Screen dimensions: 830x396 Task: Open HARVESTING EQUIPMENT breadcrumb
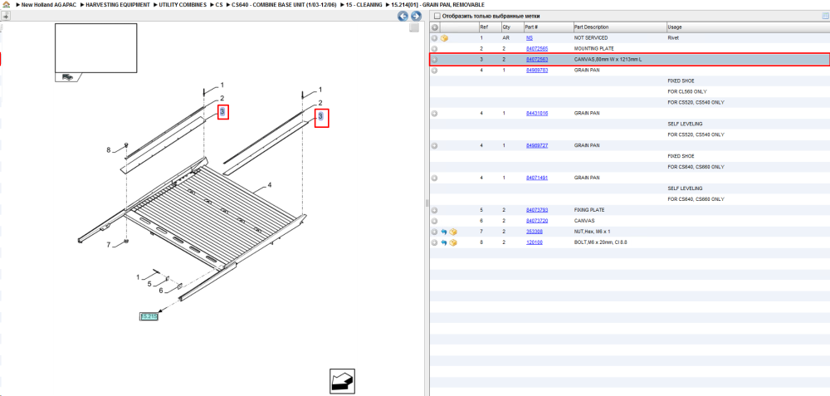pos(118,5)
